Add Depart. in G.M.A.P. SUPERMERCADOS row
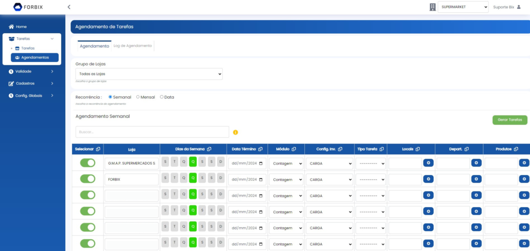The image size is (530, 251). 476,163
